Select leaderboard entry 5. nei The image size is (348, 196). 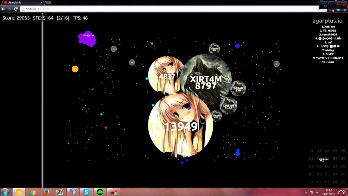328,42
